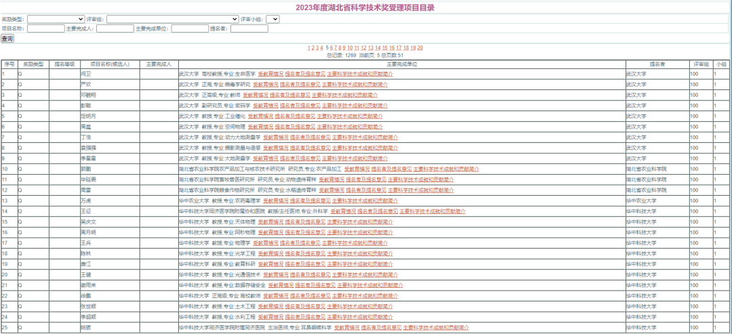Focus the 项目名称 search field
Image resolution: width=732 pixels, height=334 pixels.
[46, 28]
